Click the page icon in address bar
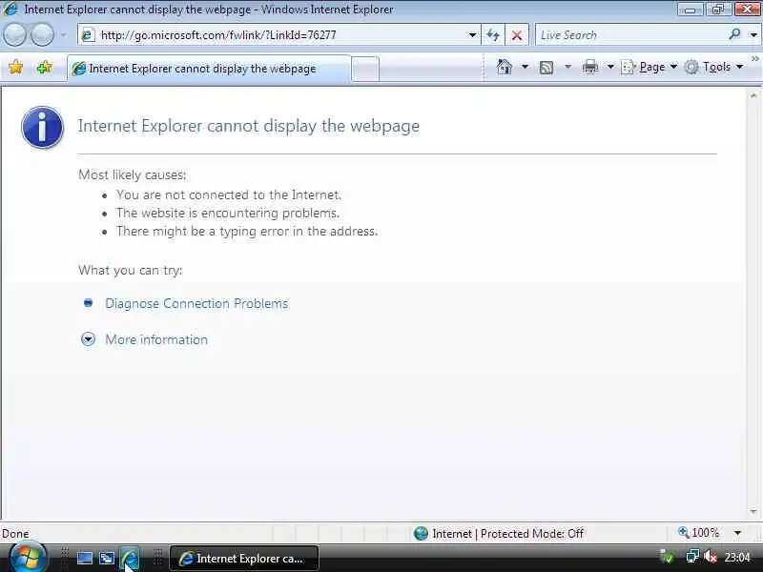 pyautogui.click(x=88, y=35)
